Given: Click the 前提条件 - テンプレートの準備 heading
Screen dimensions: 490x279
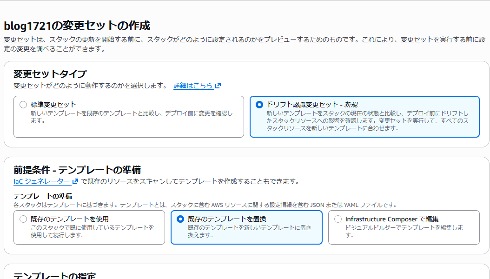Looking at the screenshot, I should click(77, 170).
